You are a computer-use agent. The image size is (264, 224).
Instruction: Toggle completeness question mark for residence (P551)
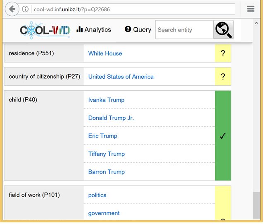pos(223,53)
